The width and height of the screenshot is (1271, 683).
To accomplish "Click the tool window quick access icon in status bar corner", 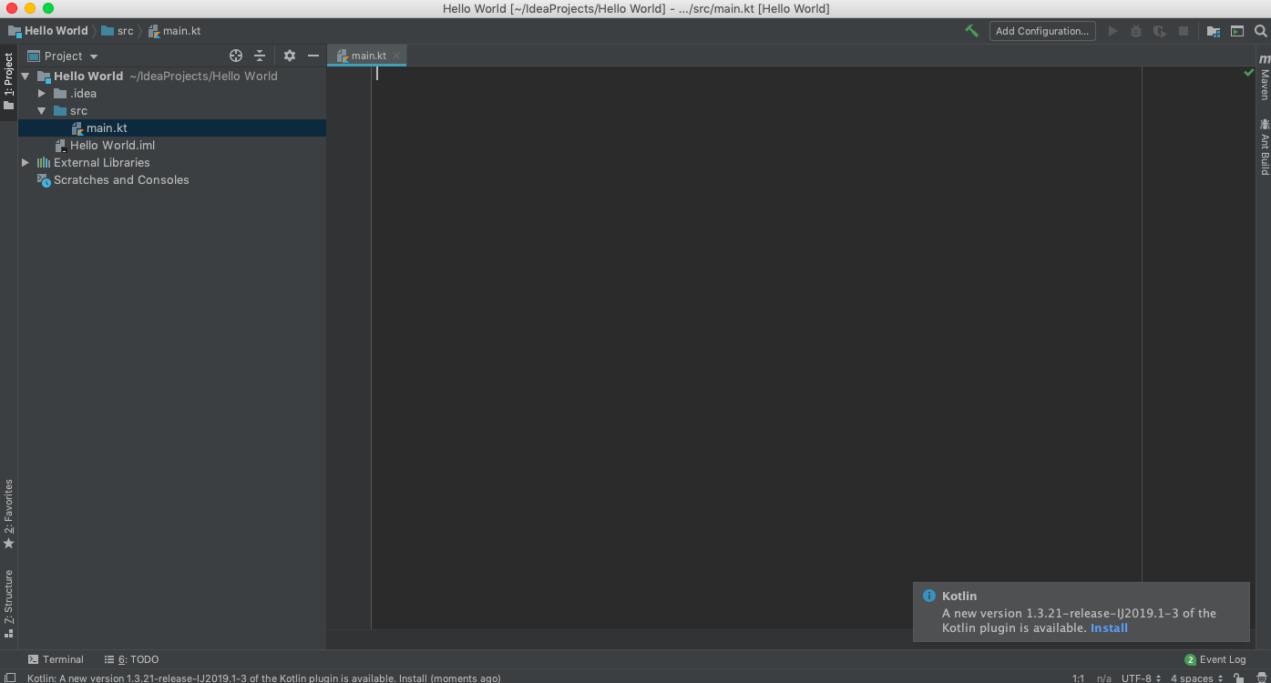I will pos(10,678).
